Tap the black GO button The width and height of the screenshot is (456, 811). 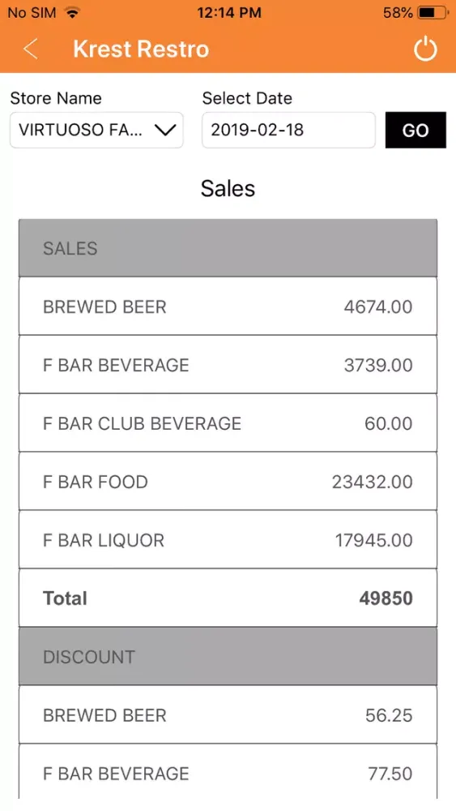(x=416, y=130)
